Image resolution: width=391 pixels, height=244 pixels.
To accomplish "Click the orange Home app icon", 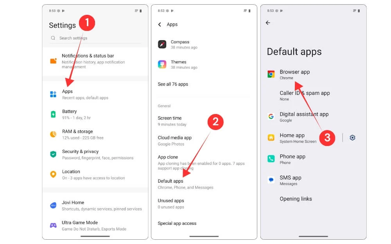I will [271, 137].
